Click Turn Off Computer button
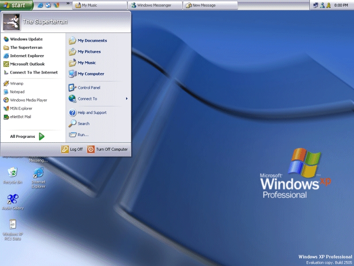The image size is (354, 266). point(108,149)
